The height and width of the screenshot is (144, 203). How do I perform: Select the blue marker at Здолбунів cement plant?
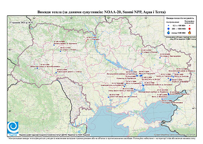point(54,45)
